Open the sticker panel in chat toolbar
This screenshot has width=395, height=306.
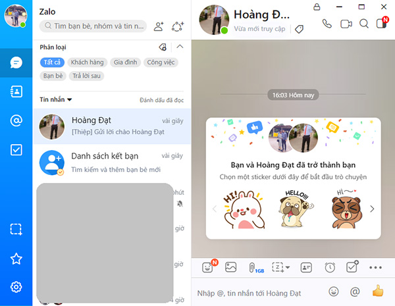coord(207,267)
